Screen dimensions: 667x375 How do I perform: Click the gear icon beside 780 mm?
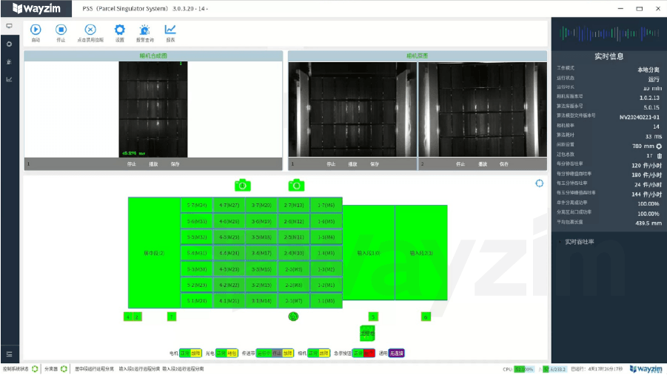[658, 146]
